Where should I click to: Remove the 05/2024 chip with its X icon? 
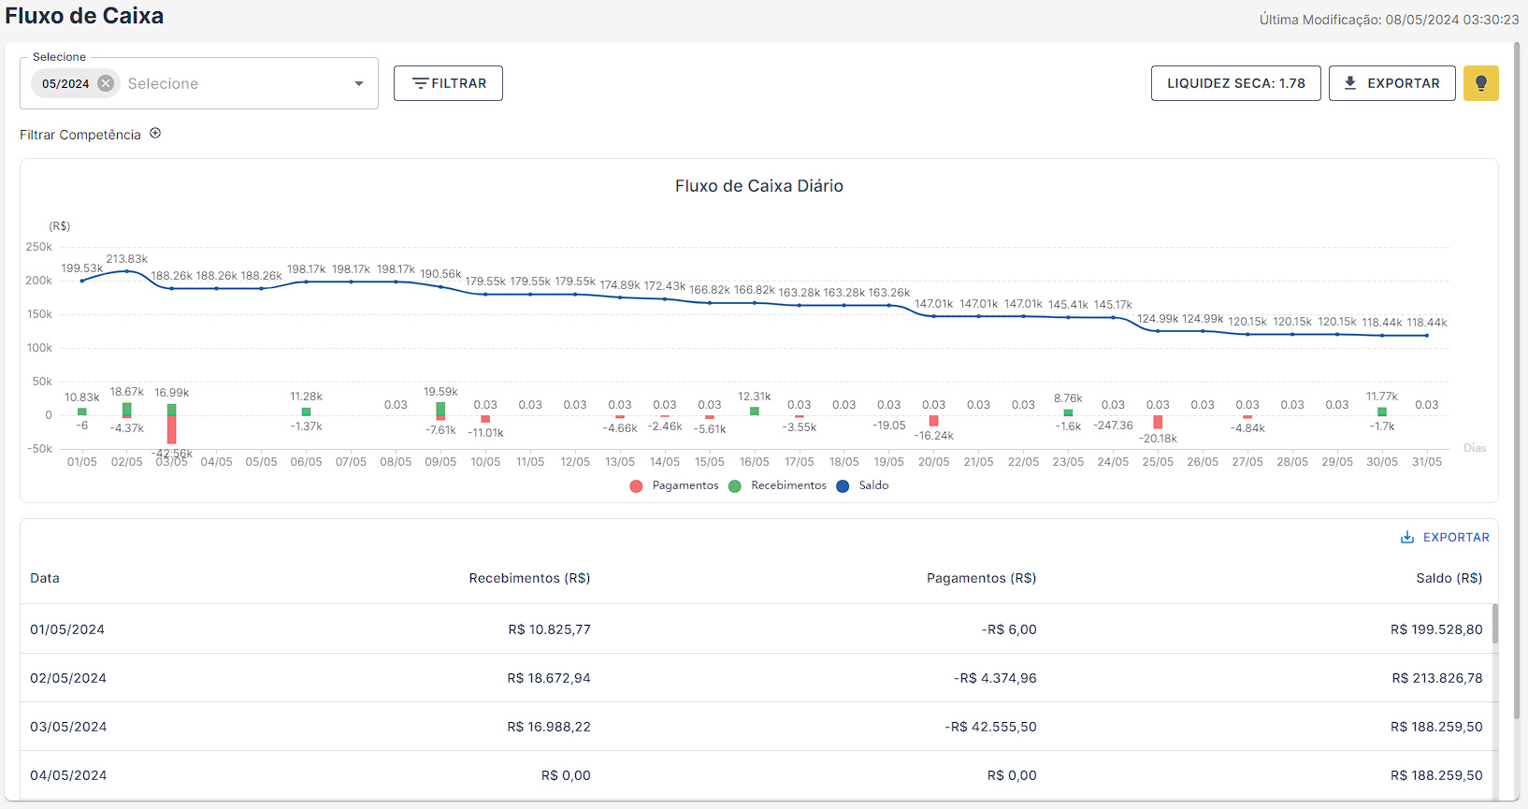106,83
